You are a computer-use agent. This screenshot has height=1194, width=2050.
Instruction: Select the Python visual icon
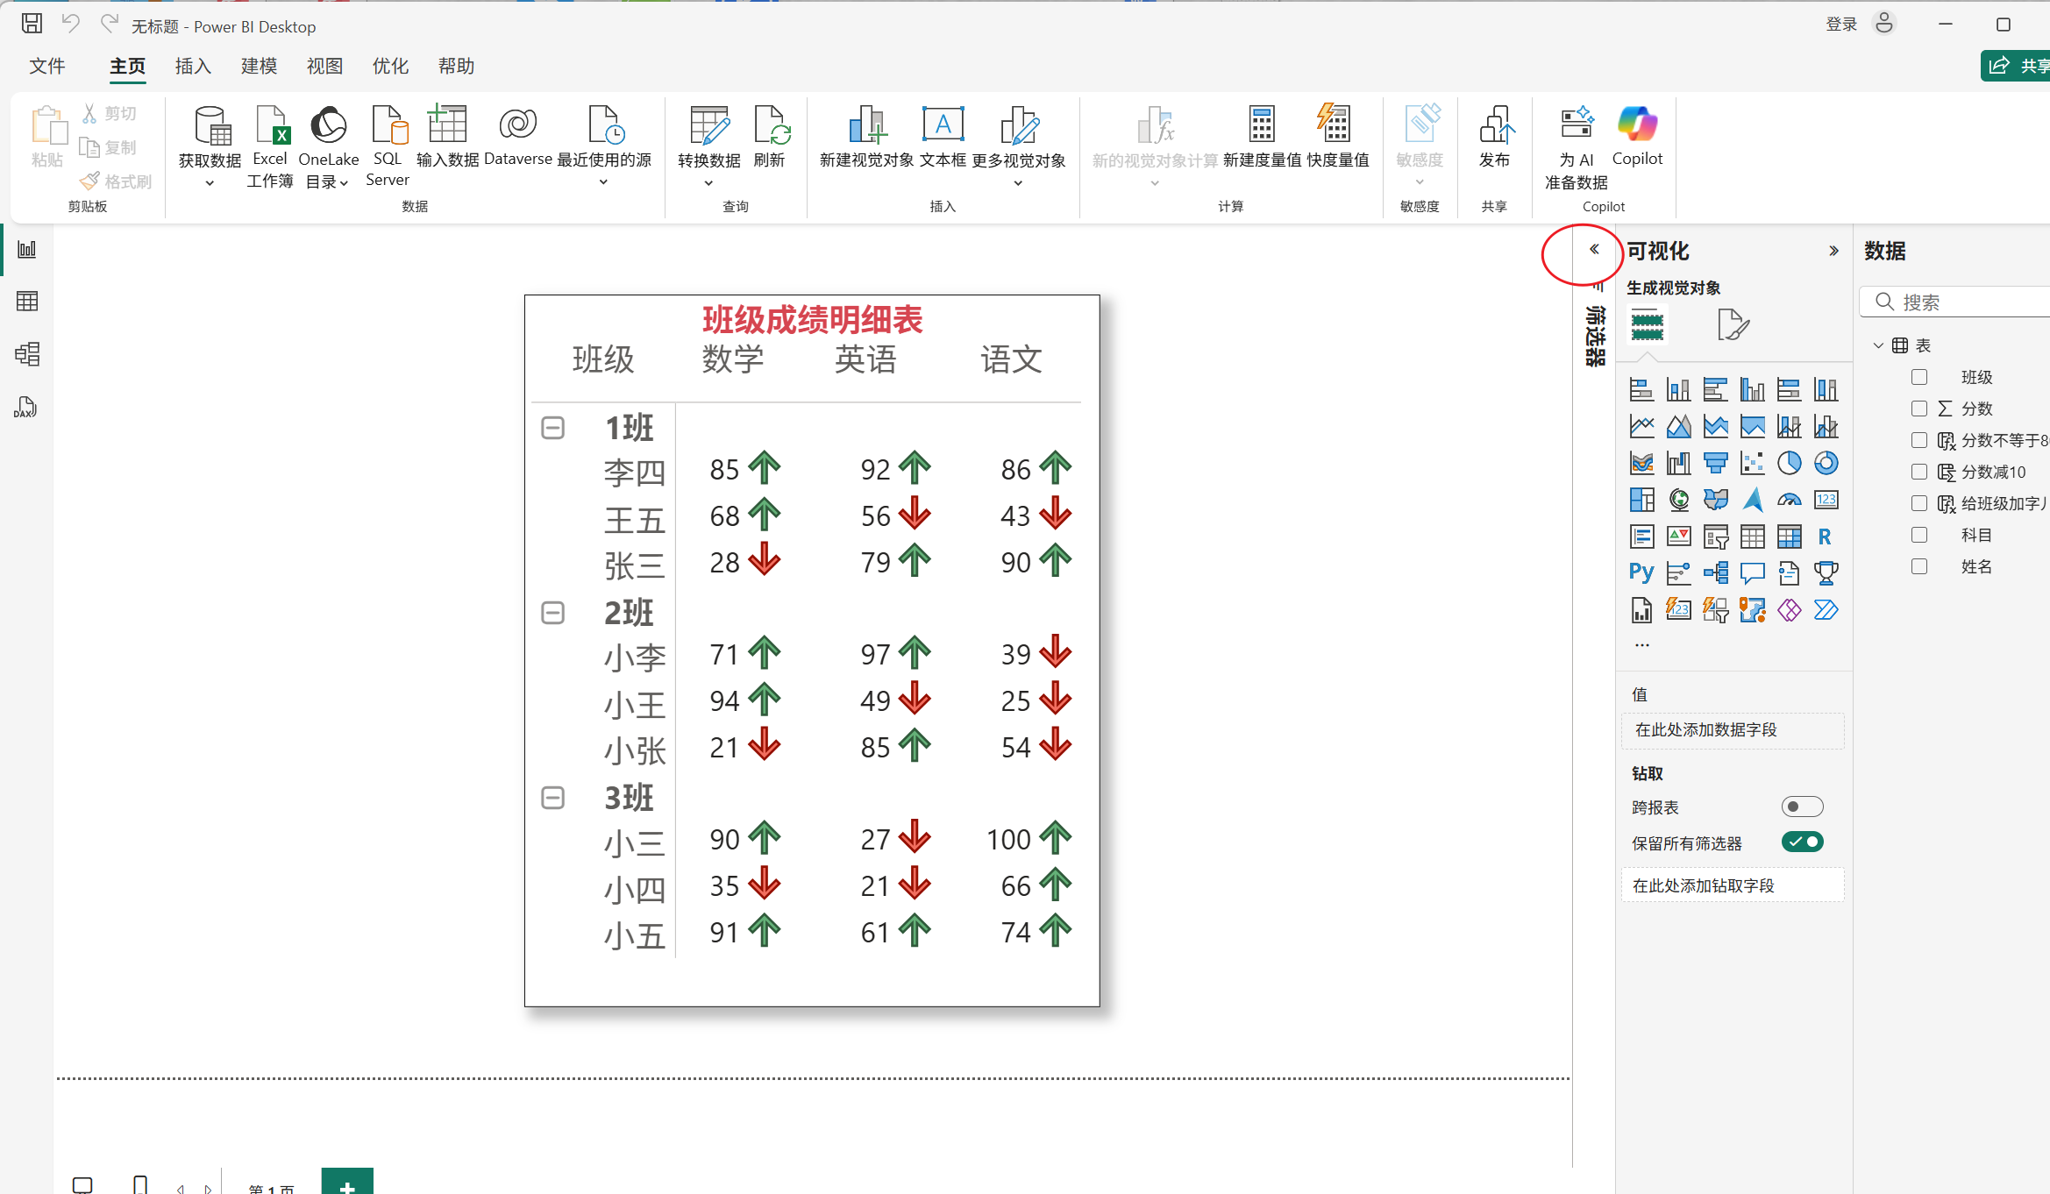click(x=1641, y=573)
